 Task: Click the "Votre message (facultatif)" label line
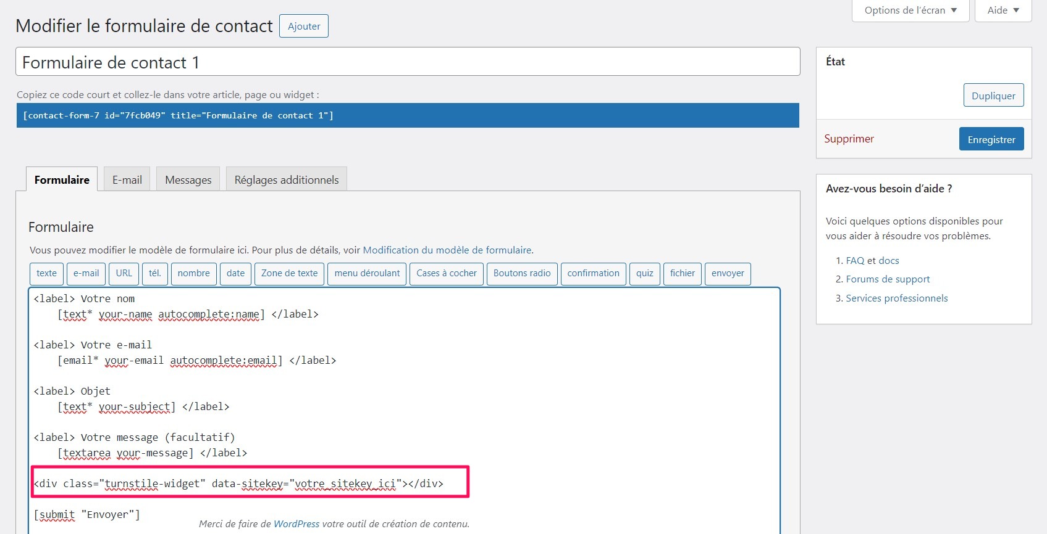pos(134,437)
